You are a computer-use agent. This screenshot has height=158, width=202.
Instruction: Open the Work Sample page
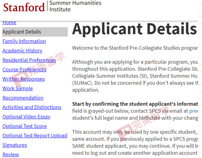point(17,88)
